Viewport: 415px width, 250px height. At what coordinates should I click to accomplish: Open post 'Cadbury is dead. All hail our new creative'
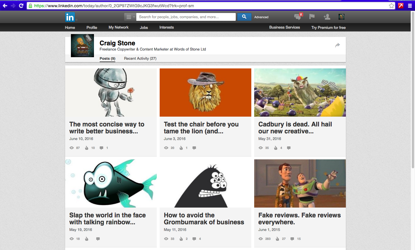[295, 128]
